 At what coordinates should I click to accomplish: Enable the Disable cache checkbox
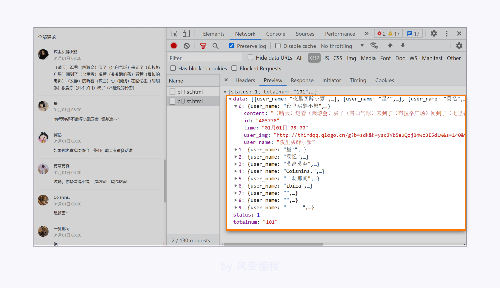278,46
